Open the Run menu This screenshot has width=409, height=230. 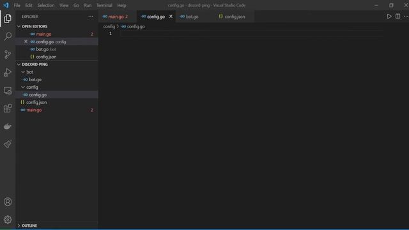[x=88, y=5]
